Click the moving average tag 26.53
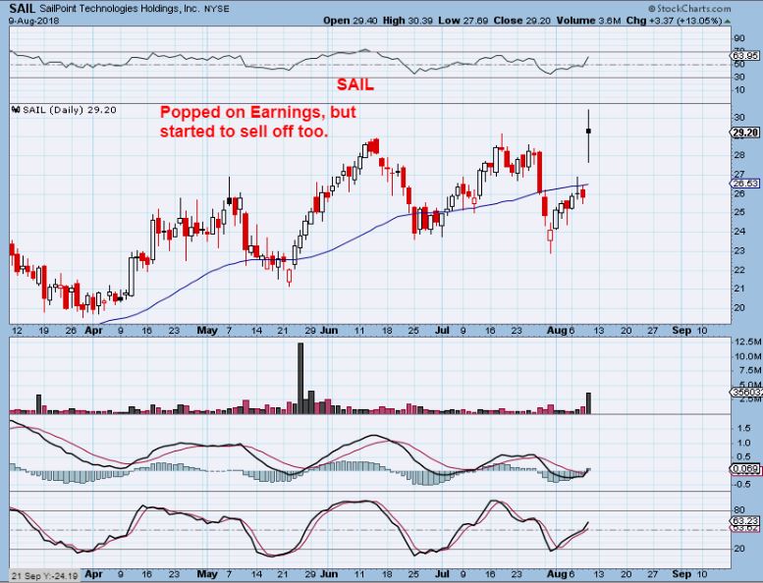This screenshot has height=583, width=763. pos(746,184)
